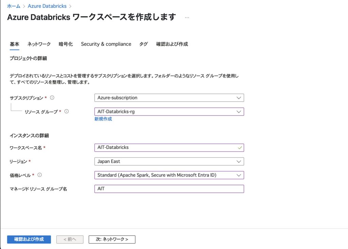348x249 pixels.
Task: Open the Standard pricing tier dropdown
Action: tap(169, 175)
